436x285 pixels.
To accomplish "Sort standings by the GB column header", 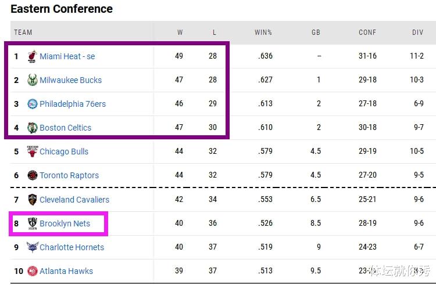I will coord(316,33).
